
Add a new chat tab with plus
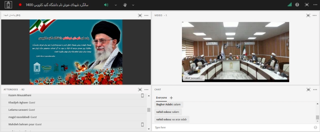click(171, 98)
